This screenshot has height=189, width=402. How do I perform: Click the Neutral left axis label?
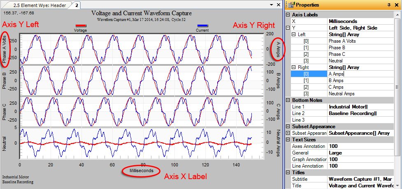coord(5,143)
